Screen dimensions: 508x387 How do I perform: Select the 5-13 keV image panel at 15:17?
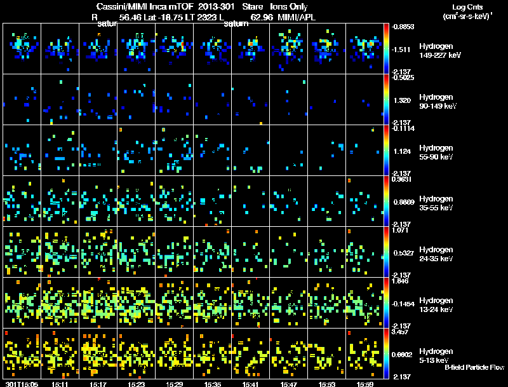coord(98,354)
